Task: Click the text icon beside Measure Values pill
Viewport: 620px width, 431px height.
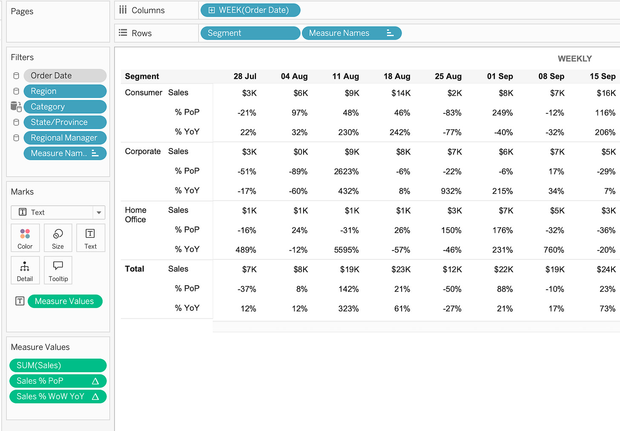Action: [20, 301]
